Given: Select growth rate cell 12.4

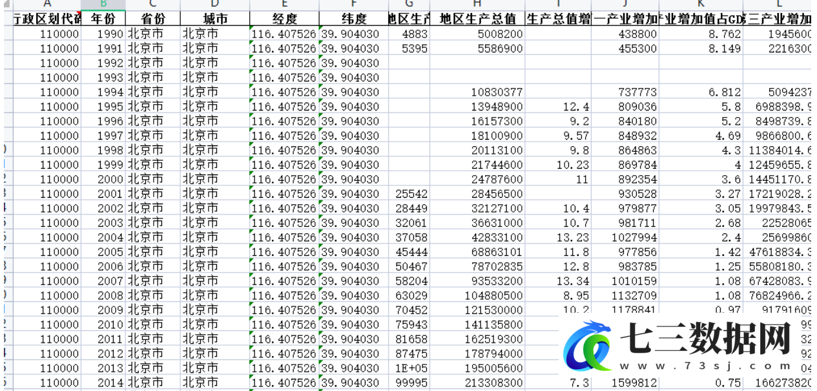Looking at the screenshot, I should click(x=558, y=107).
